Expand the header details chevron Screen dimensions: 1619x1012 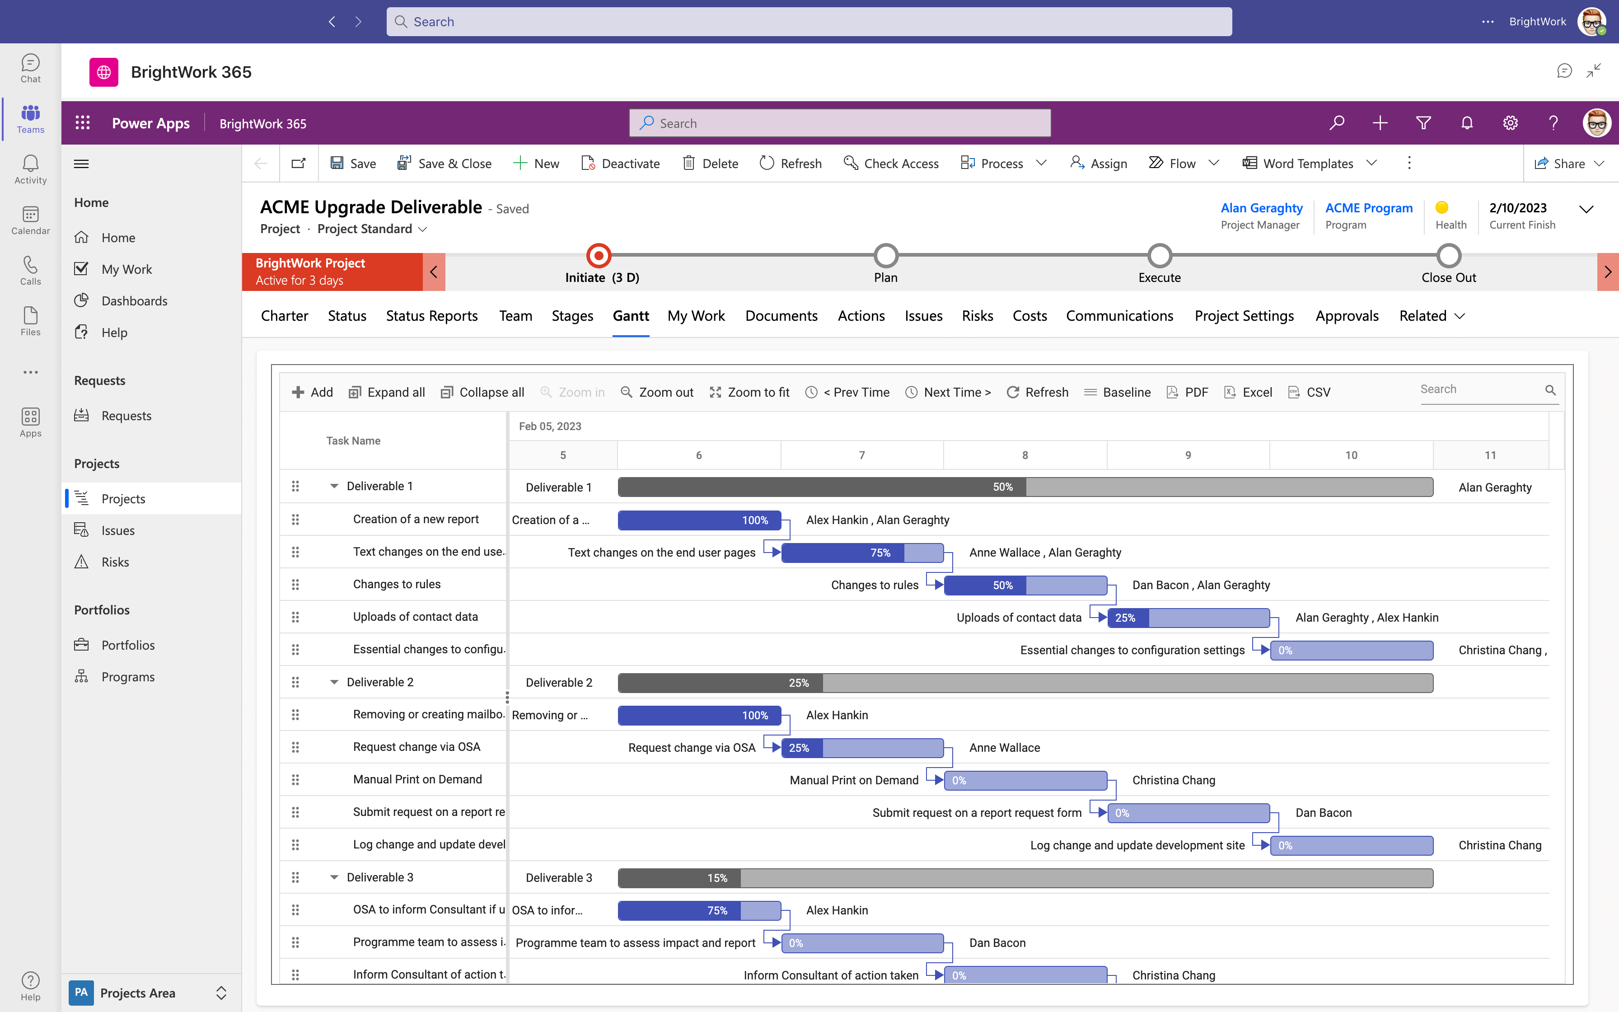(1586, 209)
